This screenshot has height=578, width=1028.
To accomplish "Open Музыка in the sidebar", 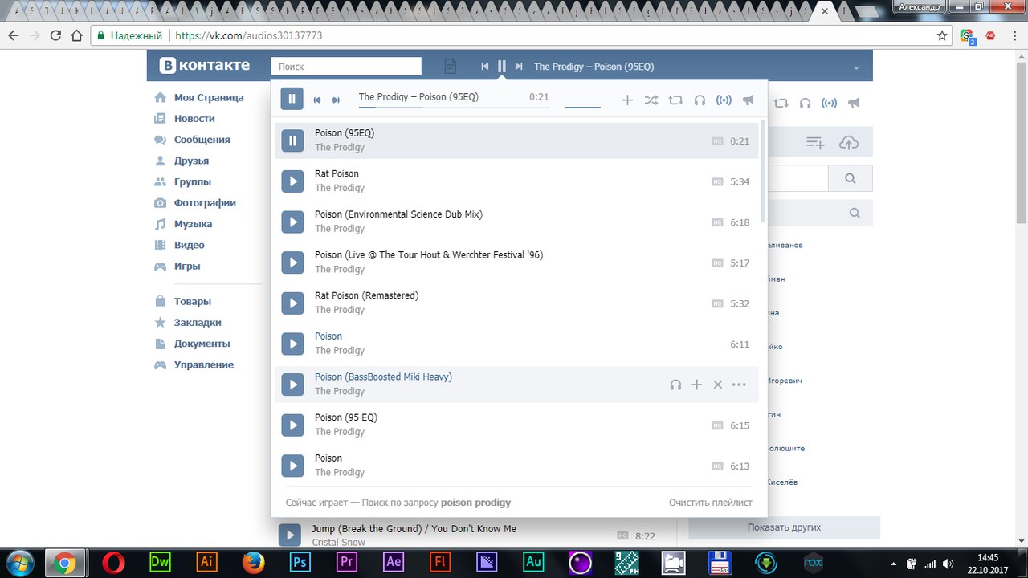I will pos(193,224).
